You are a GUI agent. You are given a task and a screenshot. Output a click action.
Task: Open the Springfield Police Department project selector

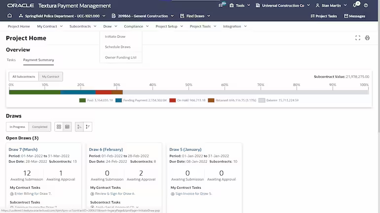tap(62, 16)
